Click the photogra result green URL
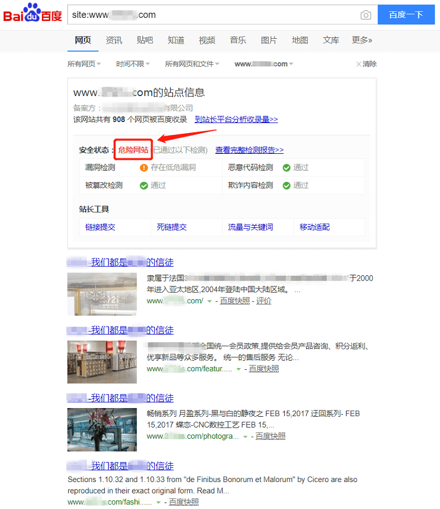 (192, 437)
